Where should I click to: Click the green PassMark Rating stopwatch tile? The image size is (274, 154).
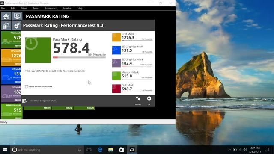(x=38, y=50)
